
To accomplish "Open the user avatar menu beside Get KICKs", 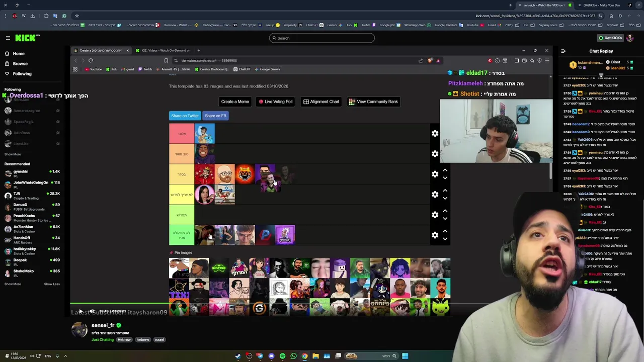I will point(631,38).
